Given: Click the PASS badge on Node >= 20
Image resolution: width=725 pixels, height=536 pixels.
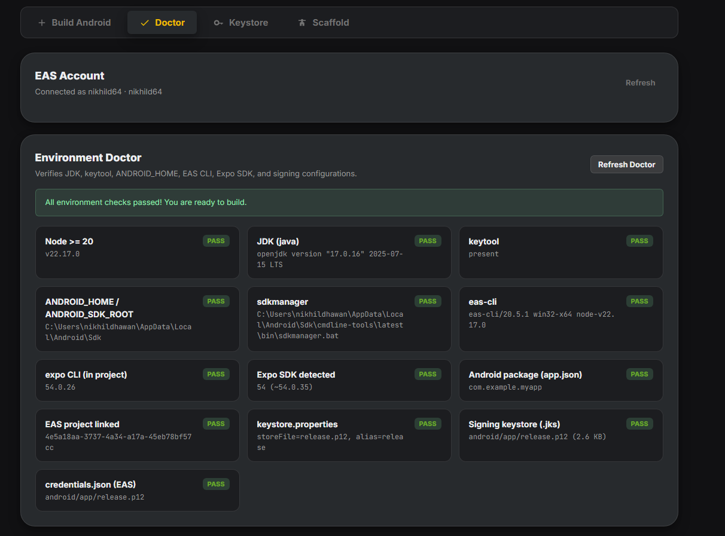Looking at the screenshot, I should 216,241.
